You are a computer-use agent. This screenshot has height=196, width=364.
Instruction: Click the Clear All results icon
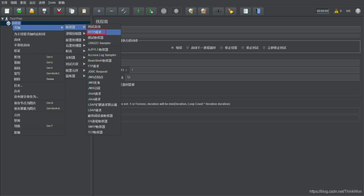click(x=204, y=11)
